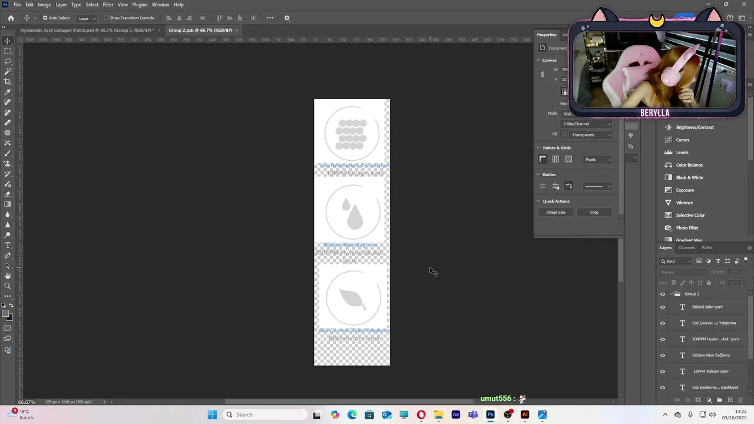The height and width of the screenshot is (424, 754).
Task: Toggle the Auto-Select checkbox
Action: coord(45,18)
